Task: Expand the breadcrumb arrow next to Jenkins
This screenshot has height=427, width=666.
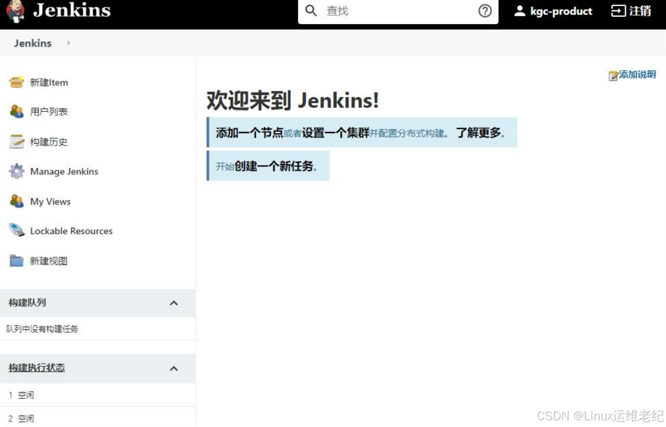Action: pyautogui.click(x=69, y=43)
